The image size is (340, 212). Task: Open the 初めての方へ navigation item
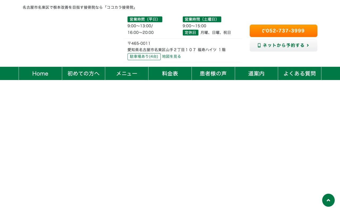[83, 73]
